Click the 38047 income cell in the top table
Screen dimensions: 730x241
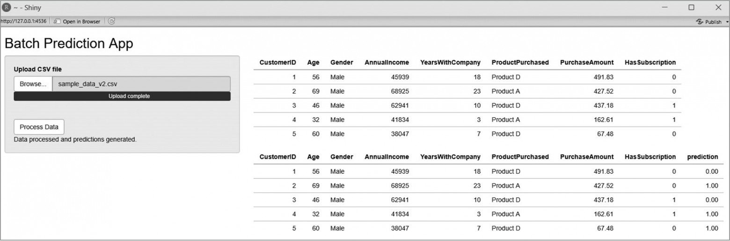(400, 134)
